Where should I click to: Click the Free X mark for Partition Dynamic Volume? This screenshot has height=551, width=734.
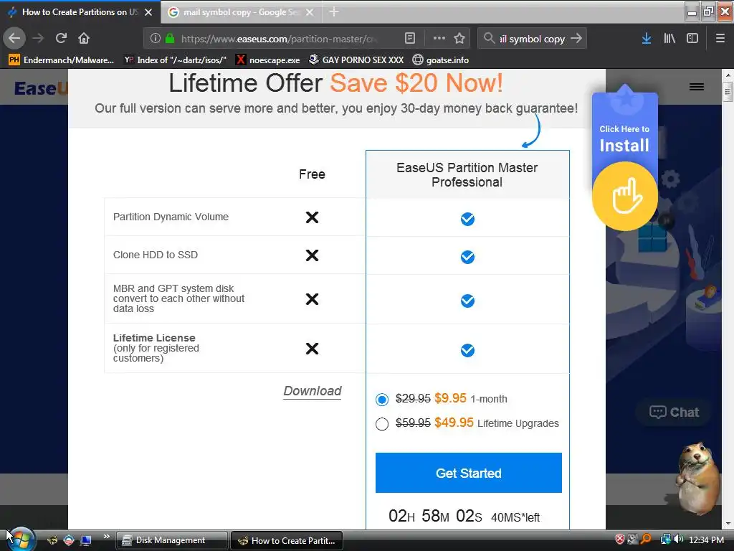tap(313, 217)
